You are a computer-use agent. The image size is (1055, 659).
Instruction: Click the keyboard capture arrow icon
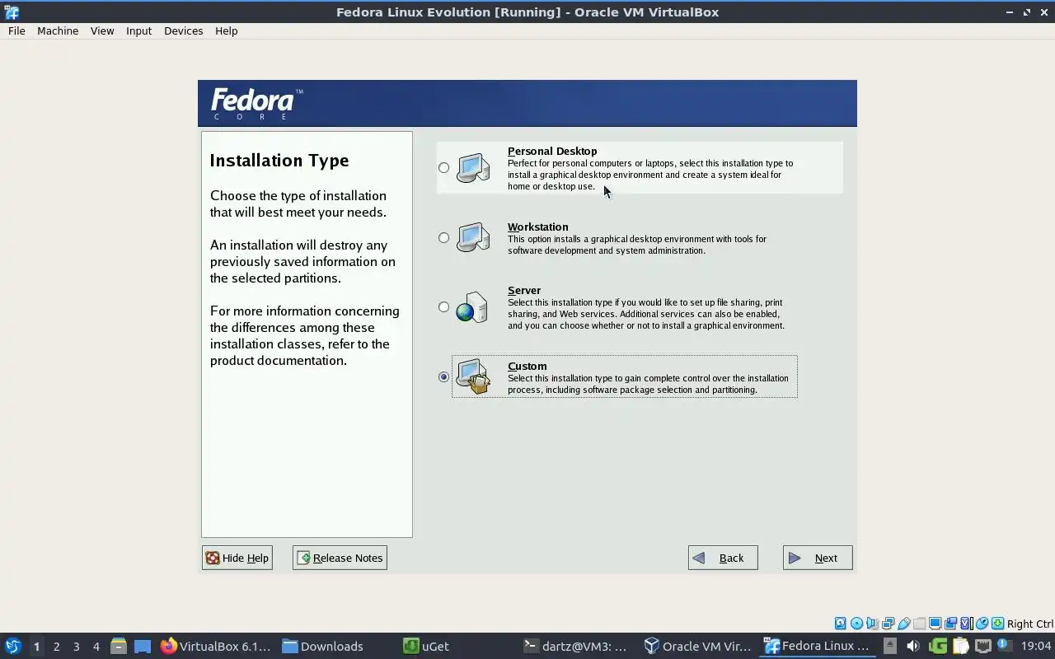click(x=997, y=624)
